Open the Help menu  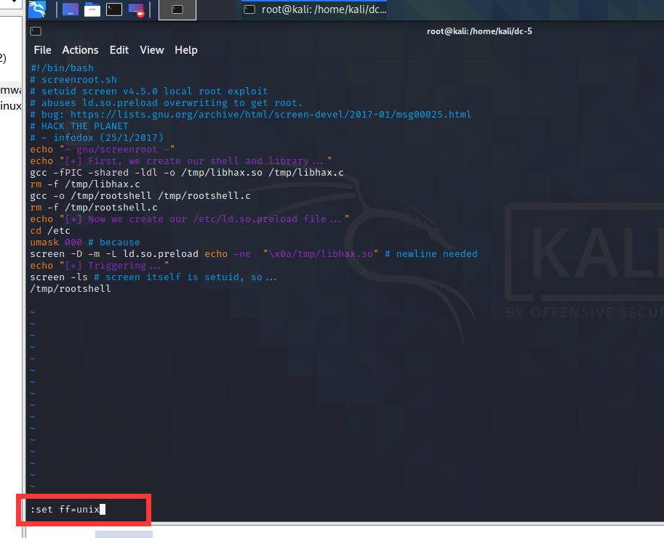click(x=186, y=50)
